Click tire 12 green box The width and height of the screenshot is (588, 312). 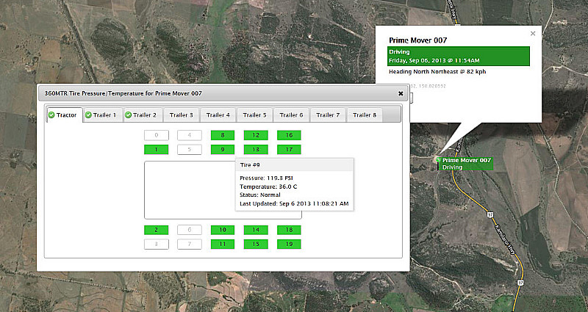point(256,135)
